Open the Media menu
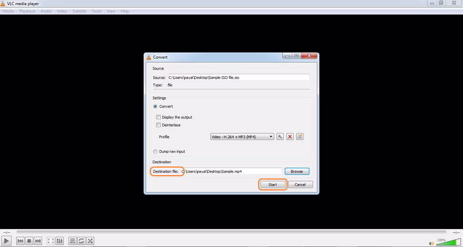 point(8,11)
